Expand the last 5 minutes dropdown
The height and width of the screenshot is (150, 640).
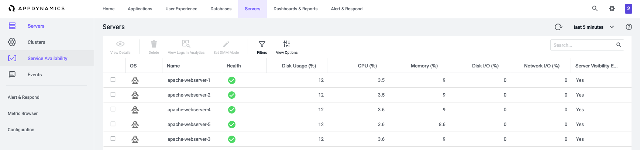(x=594, y=27)
